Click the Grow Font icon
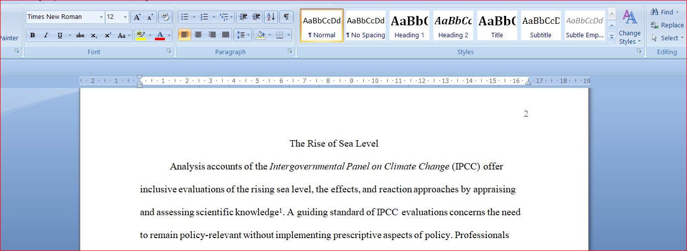The width and height of the screenshot is (687, 251). point(137,17)
